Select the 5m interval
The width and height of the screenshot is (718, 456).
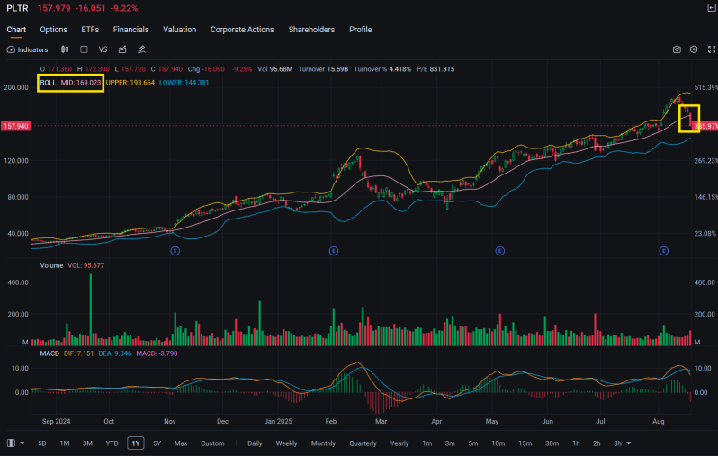click(x=473, y=443)
